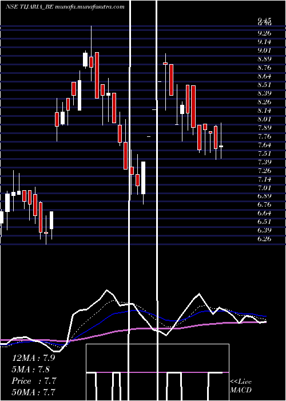Click the 8.51 price level label
The image size is (286, 401).
tap(264, 85)
